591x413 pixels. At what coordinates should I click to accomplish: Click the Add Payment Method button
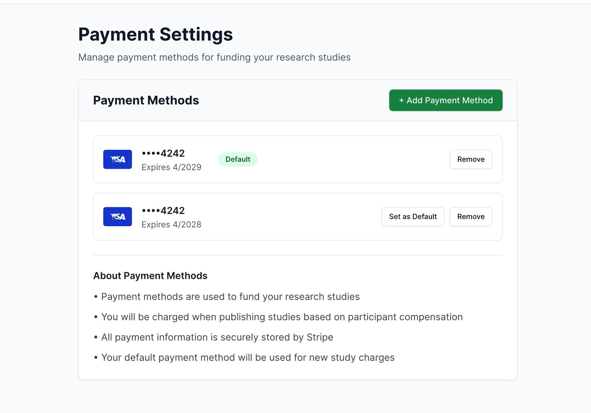pos(445,100)
